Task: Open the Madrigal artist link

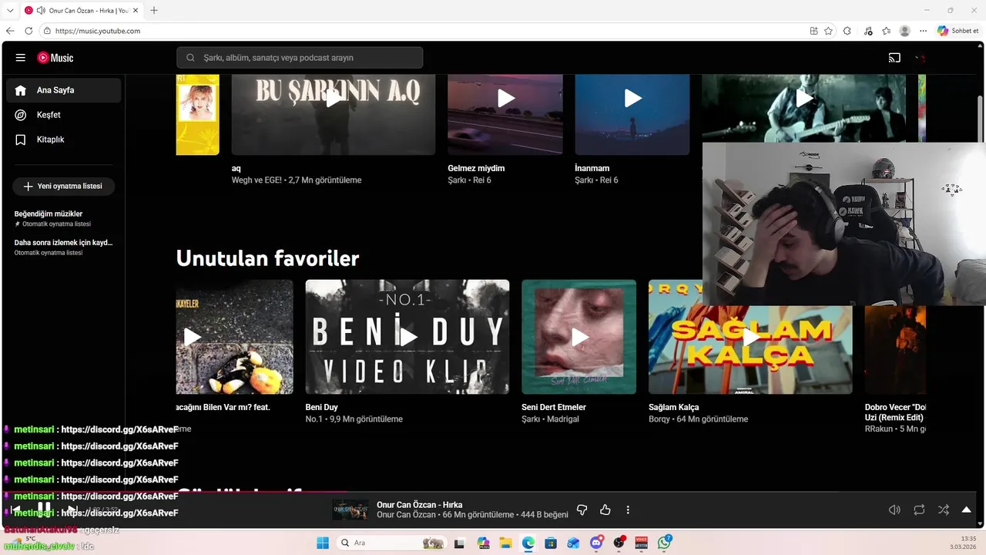Action: click(563, 419)
